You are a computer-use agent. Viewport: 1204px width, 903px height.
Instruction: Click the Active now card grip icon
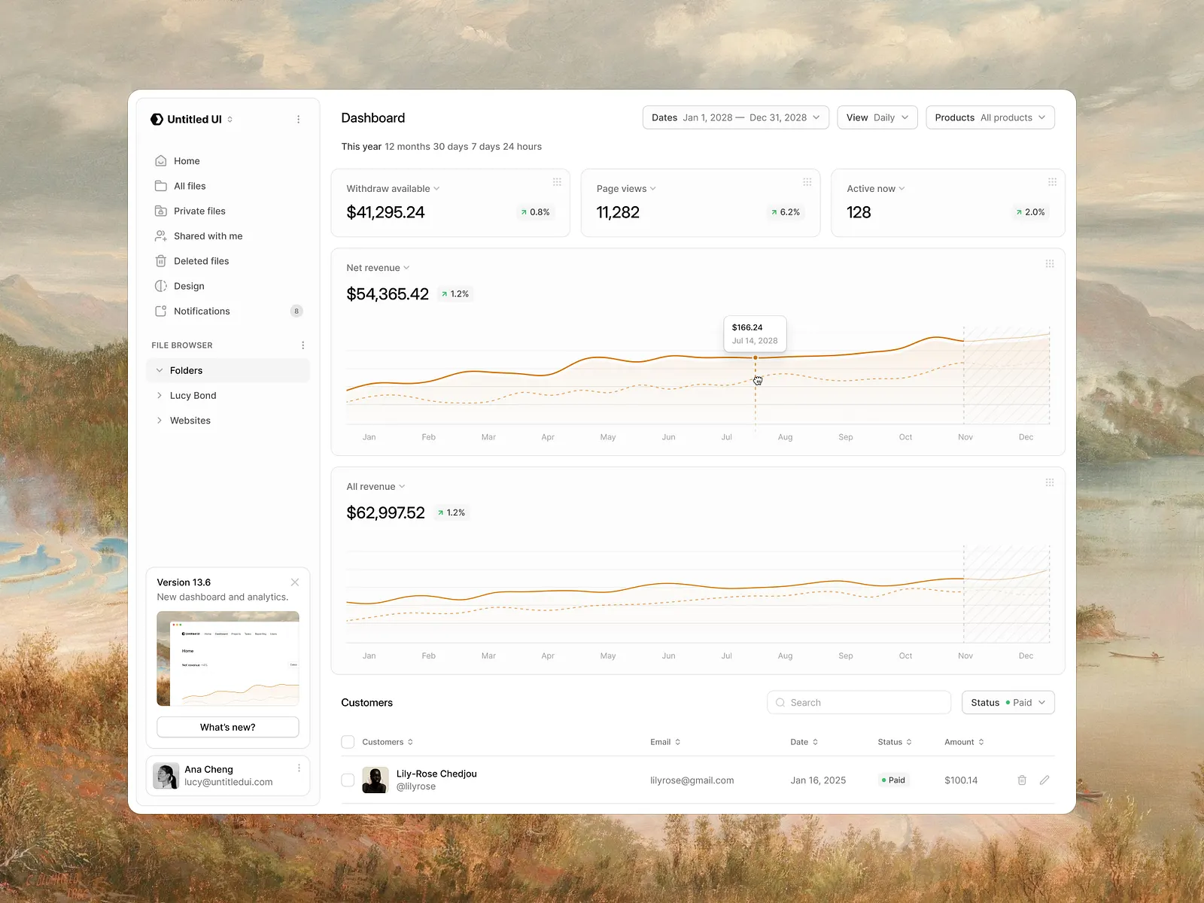1052,182
